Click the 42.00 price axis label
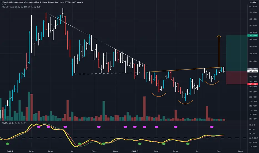 tap(253, 6)
